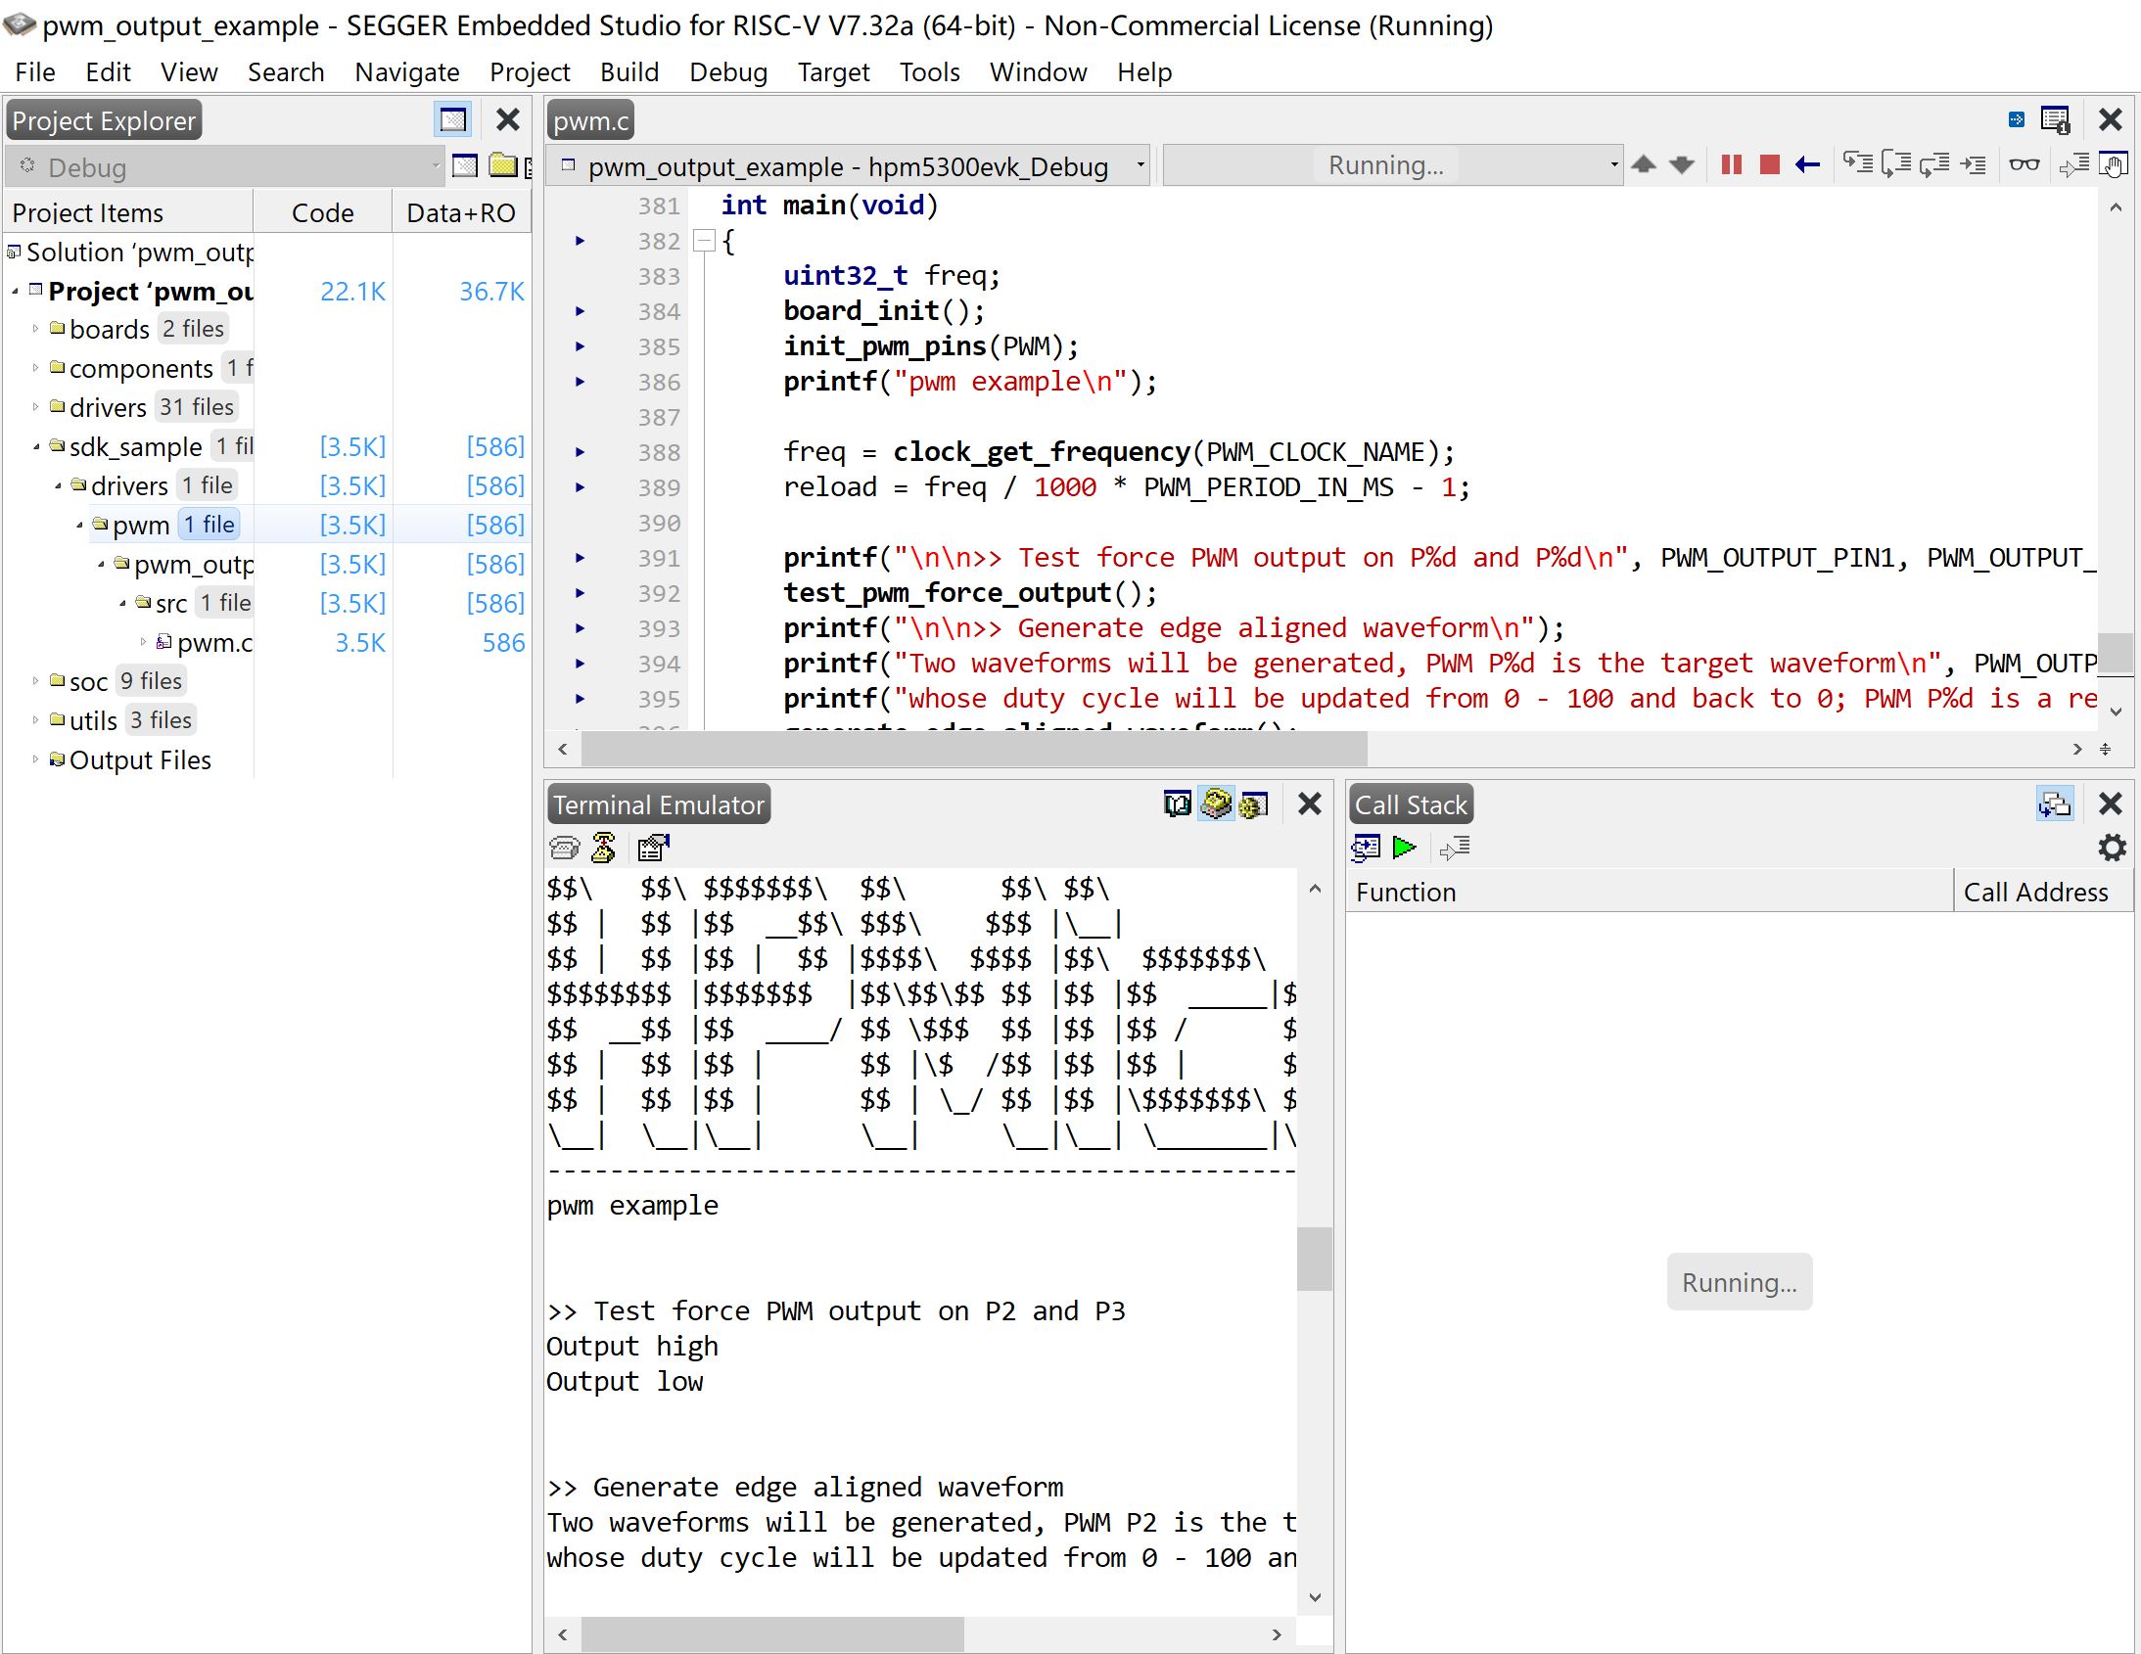Expand the components folder
The height and width of the screenshot is (1654, 2141).
[35, 367]
